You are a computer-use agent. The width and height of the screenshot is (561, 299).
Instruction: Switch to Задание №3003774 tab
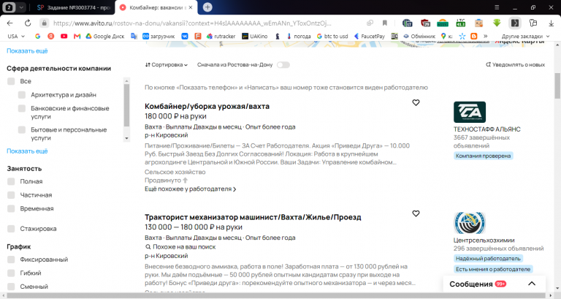pyautogui.click(x=75, y=7)
